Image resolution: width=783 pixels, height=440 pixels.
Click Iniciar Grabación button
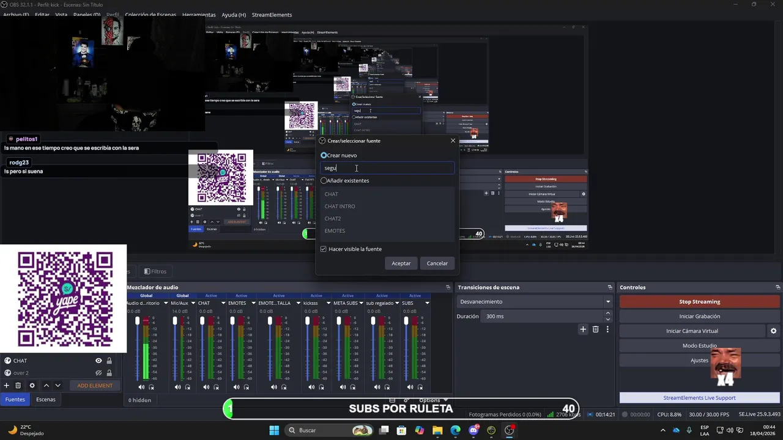(699, 317)
